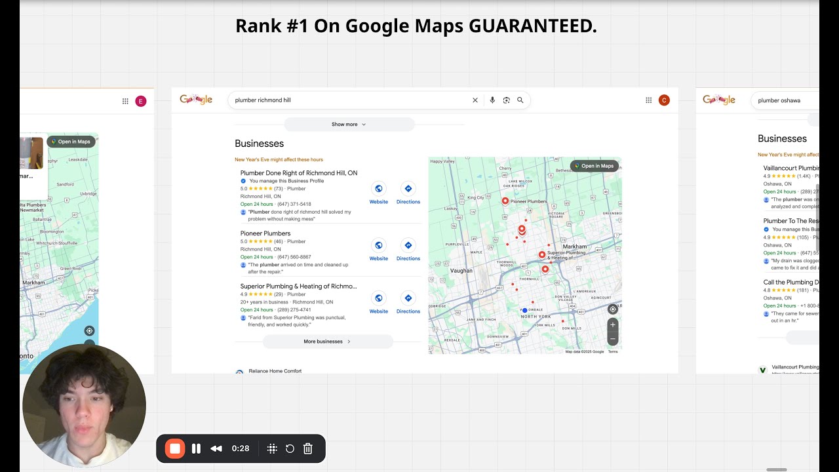Viewport: 839px width, 472px height.
Task: Center map on my location
Action: click(613, 309)
